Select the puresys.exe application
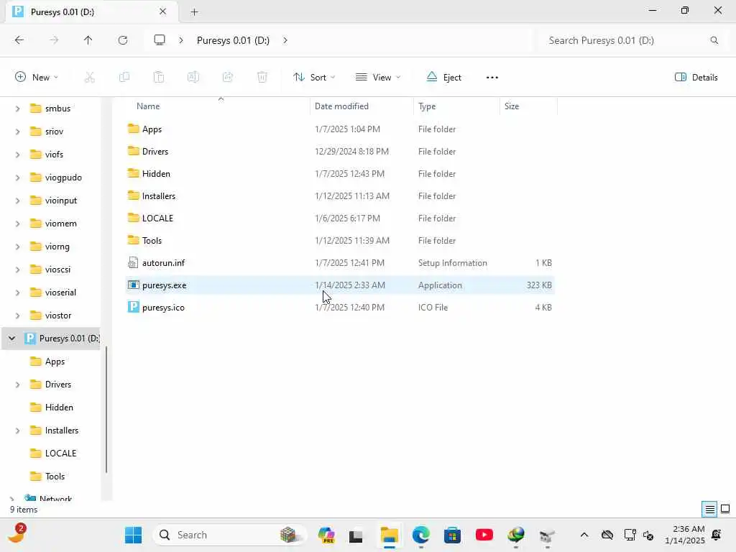Image resolution: width=736 pixels, height=552 pixels. 340,285
